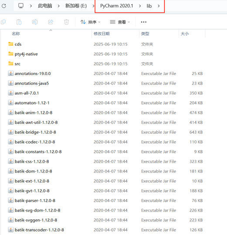Click jar icon of batik-css-1.12.0-8
Viewport: 227px width, 235px height.
coord(10,161)
